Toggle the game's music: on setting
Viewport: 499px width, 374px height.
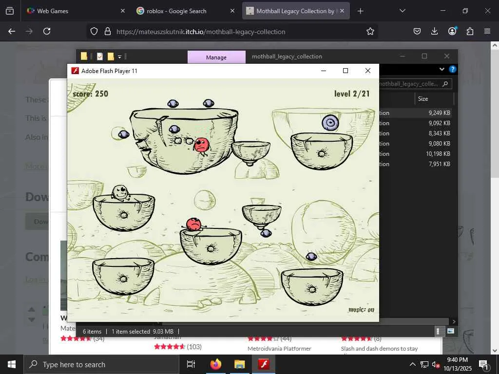point(361,309)
